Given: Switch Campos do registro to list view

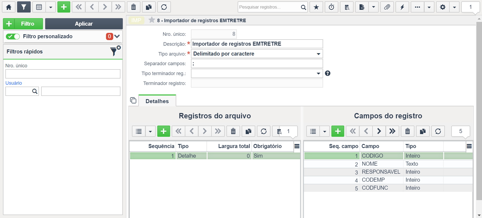Looking at the screenshot, I should (x=313, y=131).
